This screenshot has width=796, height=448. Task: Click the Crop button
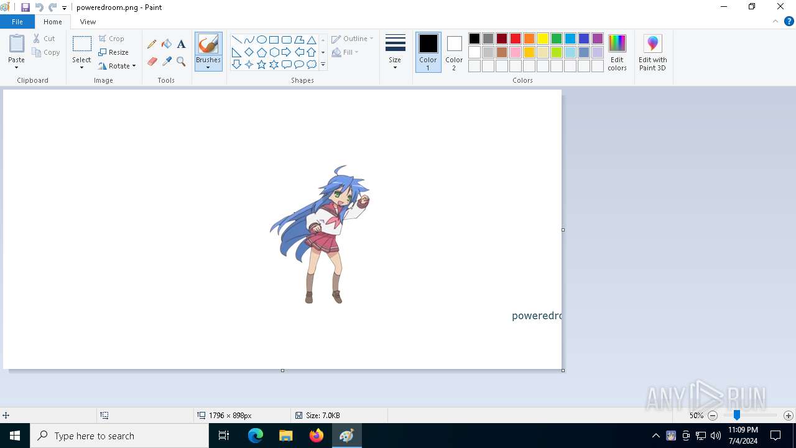[x=112, y=39]
